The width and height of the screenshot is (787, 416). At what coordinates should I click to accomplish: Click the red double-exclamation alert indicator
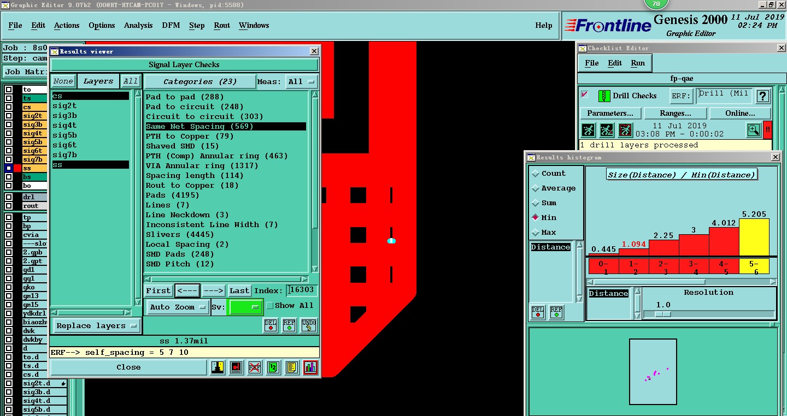tap(767, 130)
